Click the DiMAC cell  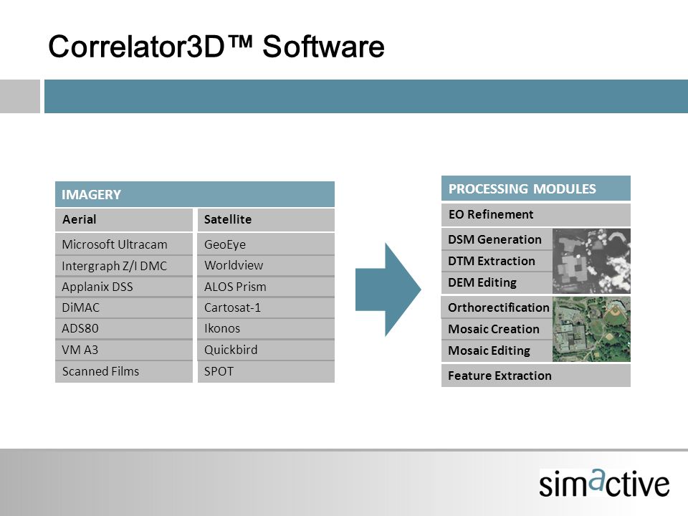(x=124, y=307)
